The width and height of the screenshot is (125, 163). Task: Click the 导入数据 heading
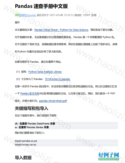click(x=23, y=157)
